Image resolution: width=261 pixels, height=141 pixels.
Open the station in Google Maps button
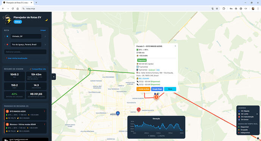pyautogui.click(x=157, y=89)
